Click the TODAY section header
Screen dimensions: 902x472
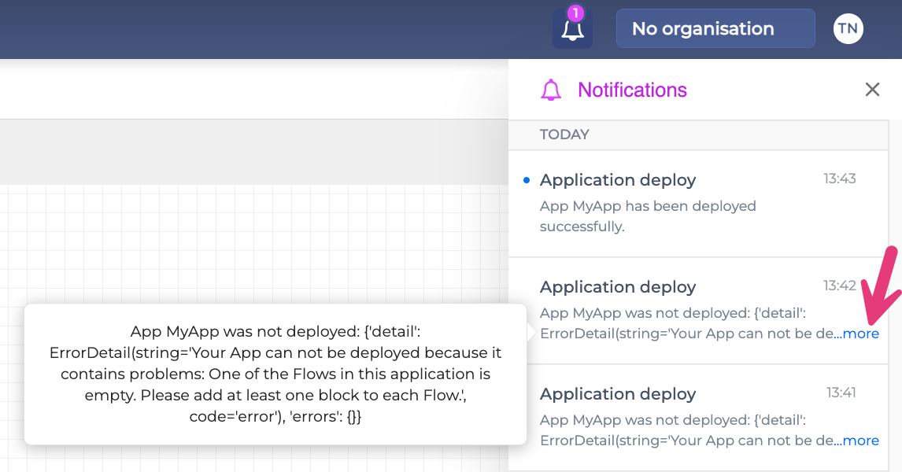tap(564, 135)
